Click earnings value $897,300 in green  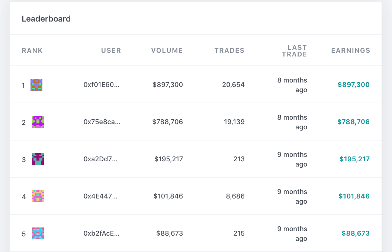click(353, 85)
